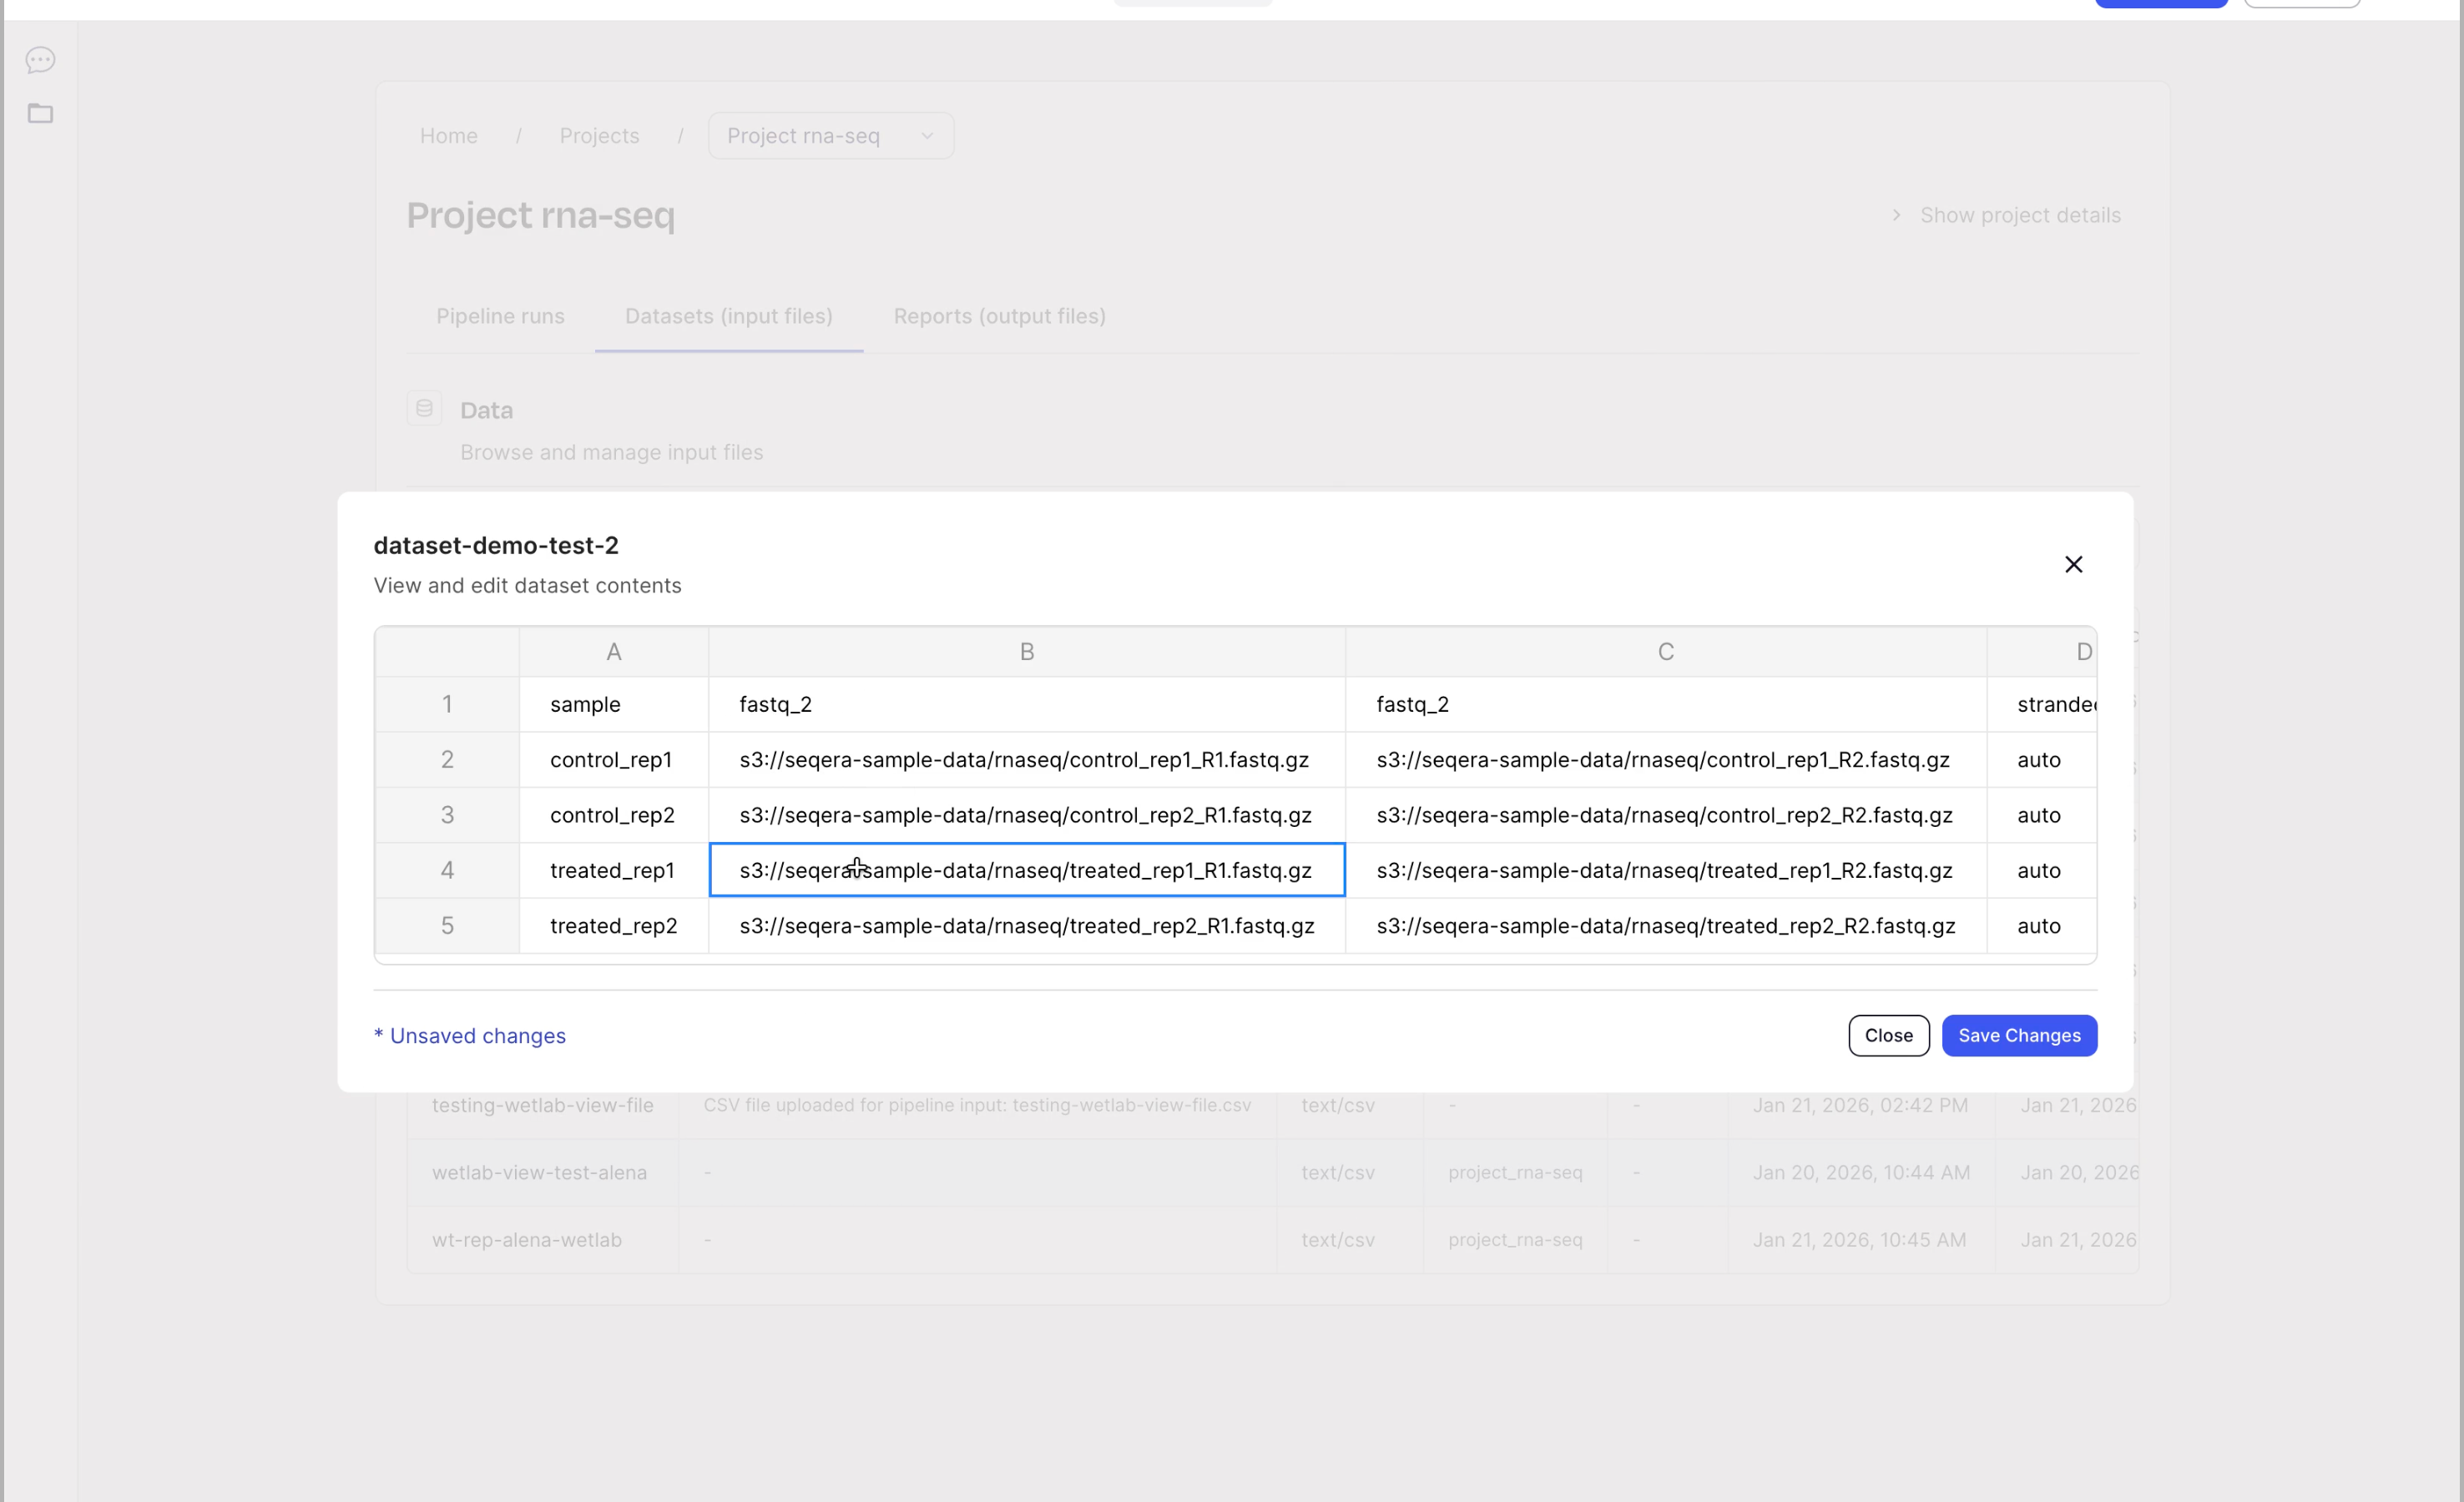Click the Data section database icon

pyautogui.click(x=424, y=408)
